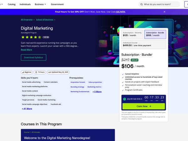Open the Branding strategy prerequisite
The height and width of the screenshot is (141, 188).
[x=77, y=87]
